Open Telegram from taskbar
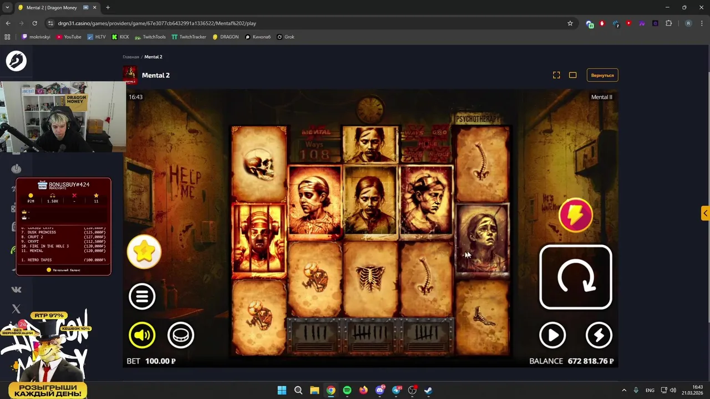The image size is (710, 399). pyautogui.click(x=396, y=390)
